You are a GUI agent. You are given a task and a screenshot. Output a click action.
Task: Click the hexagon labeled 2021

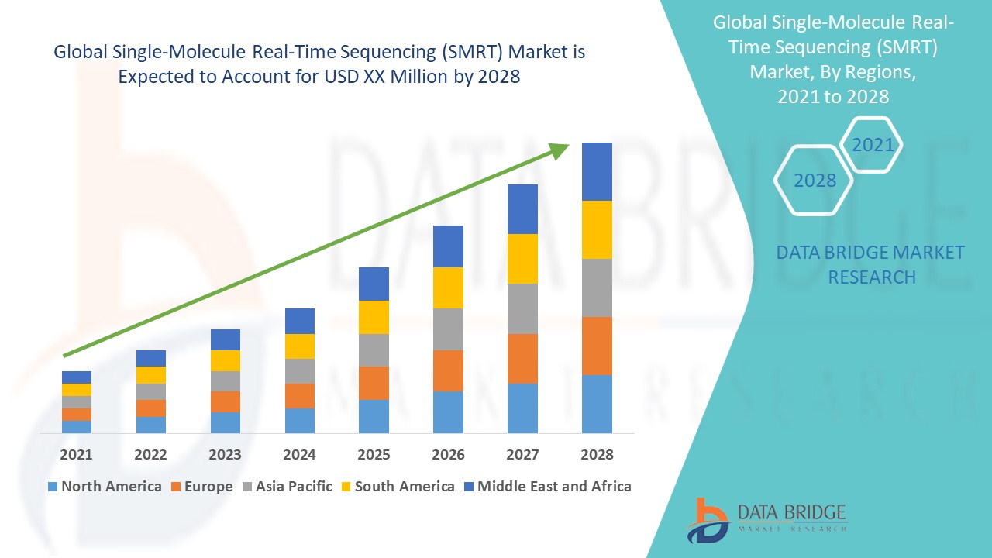tap(872, 145)
